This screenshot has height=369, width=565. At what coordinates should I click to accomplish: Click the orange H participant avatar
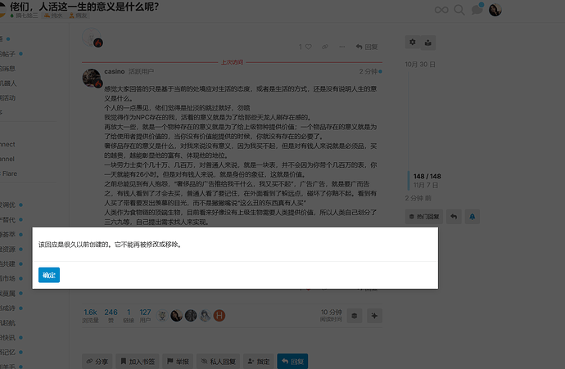(219, 316)
